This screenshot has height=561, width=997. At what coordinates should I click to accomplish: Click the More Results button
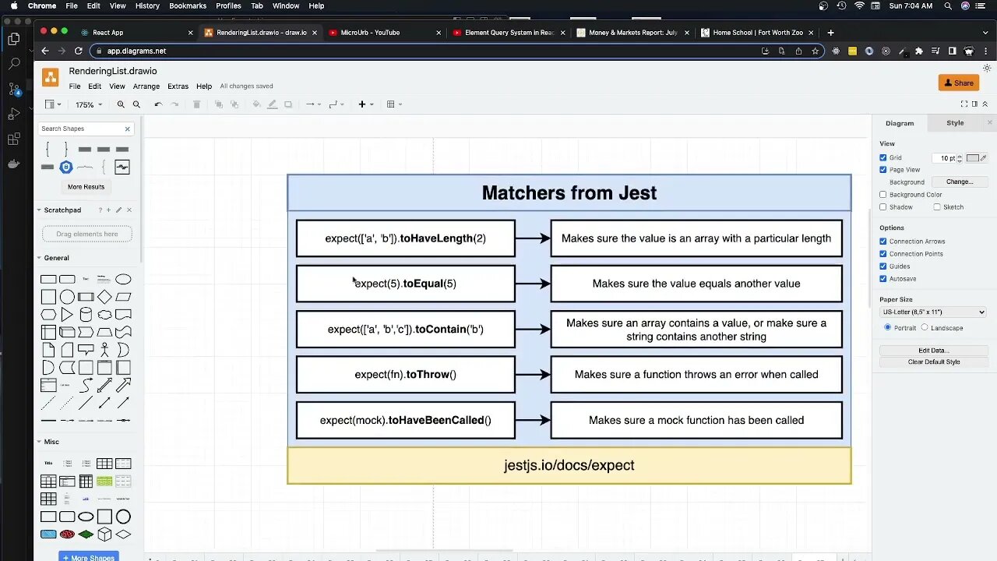pos(86,187)
